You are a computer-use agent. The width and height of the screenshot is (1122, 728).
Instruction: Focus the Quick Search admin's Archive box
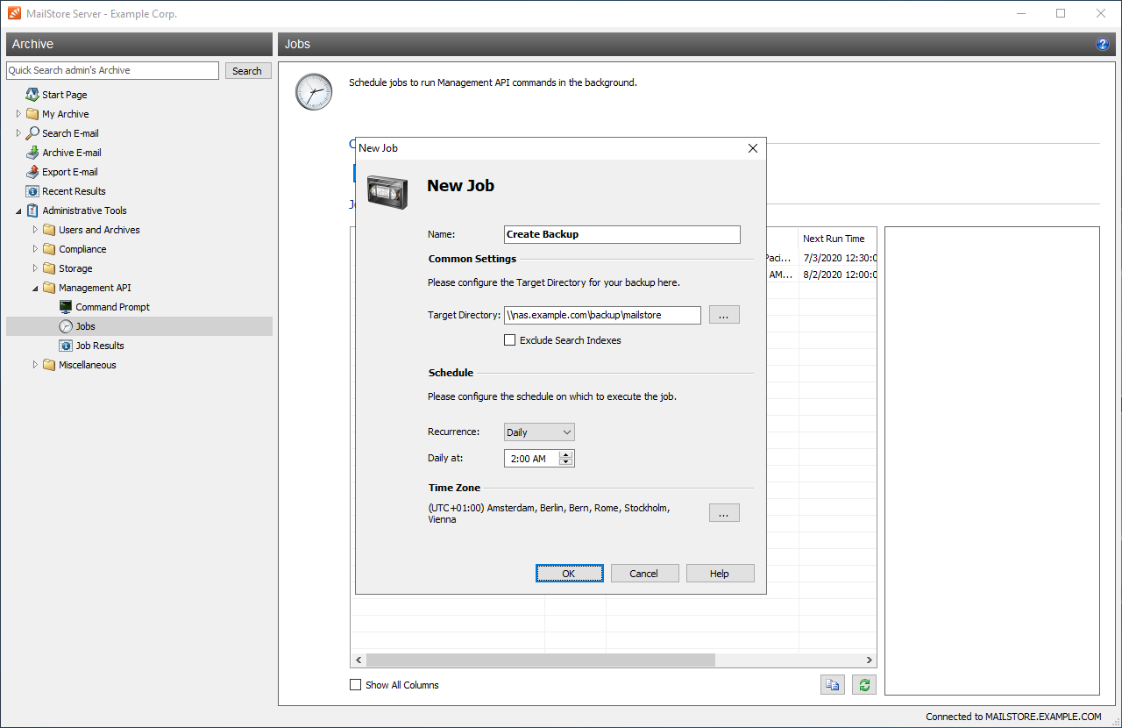[x=112, y=70]
